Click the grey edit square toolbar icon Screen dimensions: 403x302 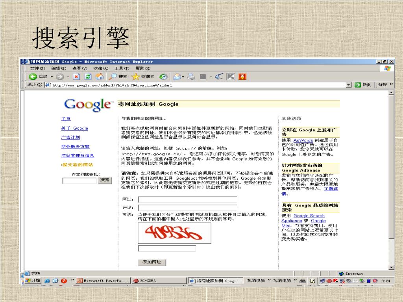[203, 77]
